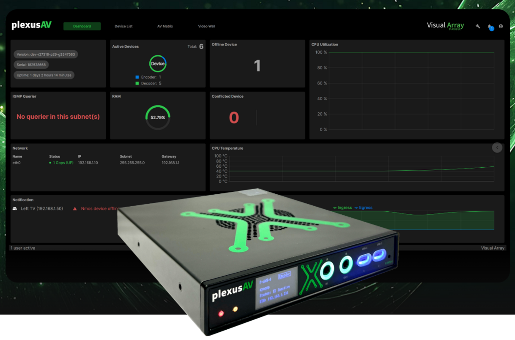515x340 pixels.
Task: Click the 'Nmos device offline' alert text
Action: click(99, 209)
